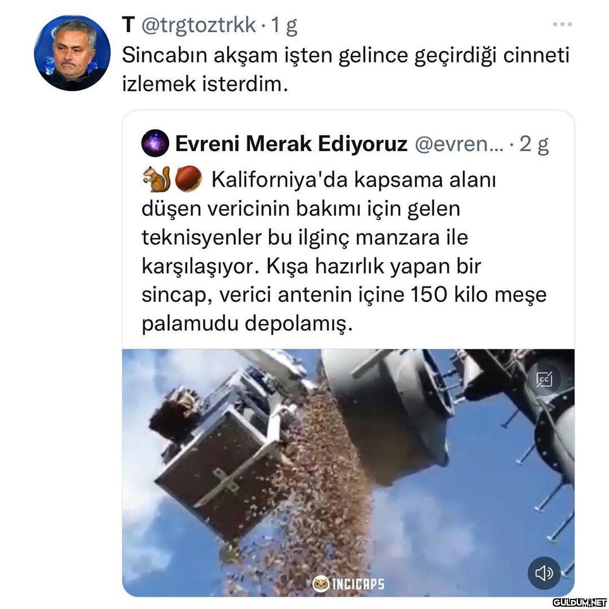
Task: Play the video of acorns pouring out
Action: tap(348, 473)
